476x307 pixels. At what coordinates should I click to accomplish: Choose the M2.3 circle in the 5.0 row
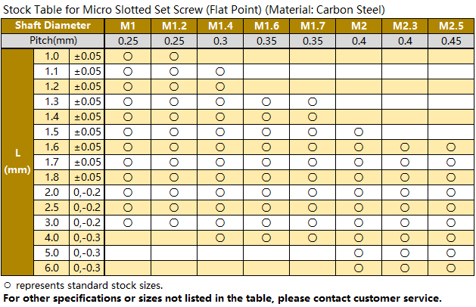point(405,253)
